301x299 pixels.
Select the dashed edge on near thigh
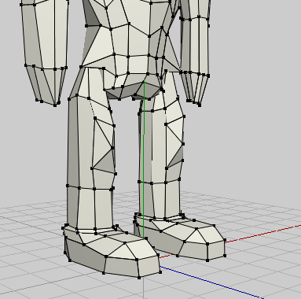[x=92, y=109]
